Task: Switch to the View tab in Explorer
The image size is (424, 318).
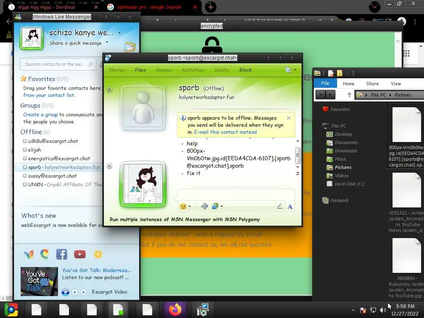Action: (396, 84)
